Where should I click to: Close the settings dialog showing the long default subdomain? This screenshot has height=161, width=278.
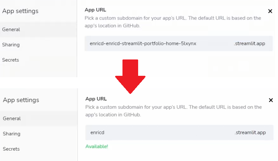point(270,11)
